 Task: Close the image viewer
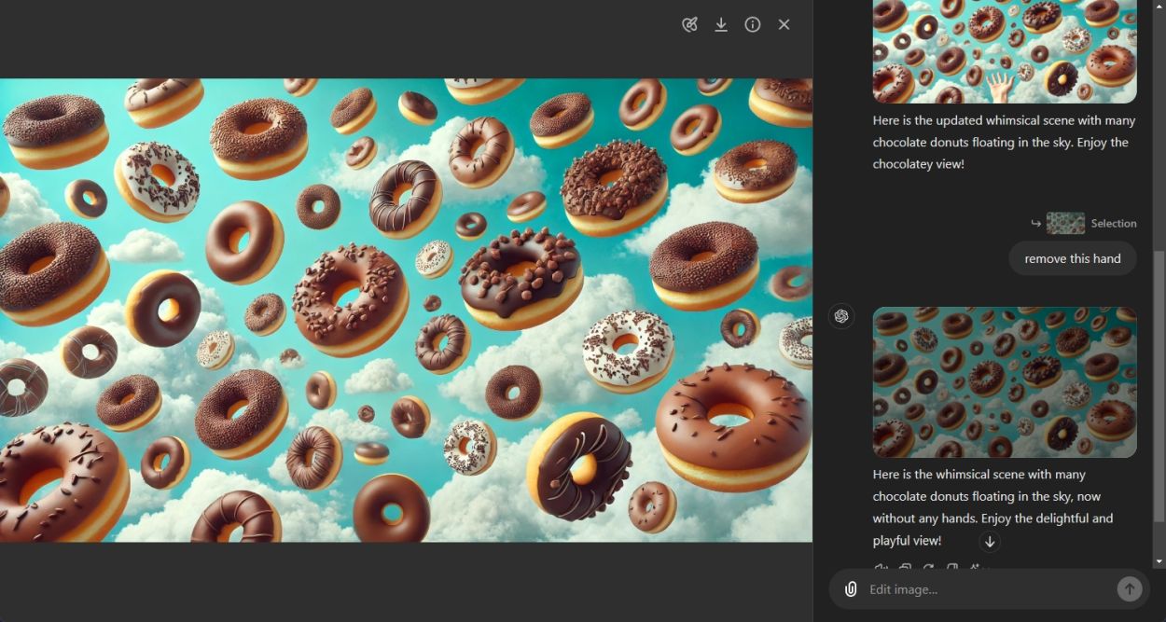pyautogui.click(x=784, y=24)
